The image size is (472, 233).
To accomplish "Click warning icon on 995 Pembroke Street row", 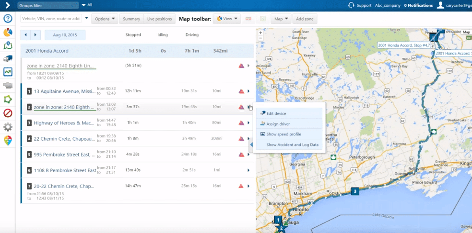I will [241, 155].
